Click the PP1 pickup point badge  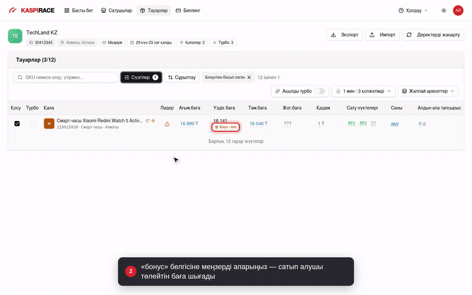point(351,123)
